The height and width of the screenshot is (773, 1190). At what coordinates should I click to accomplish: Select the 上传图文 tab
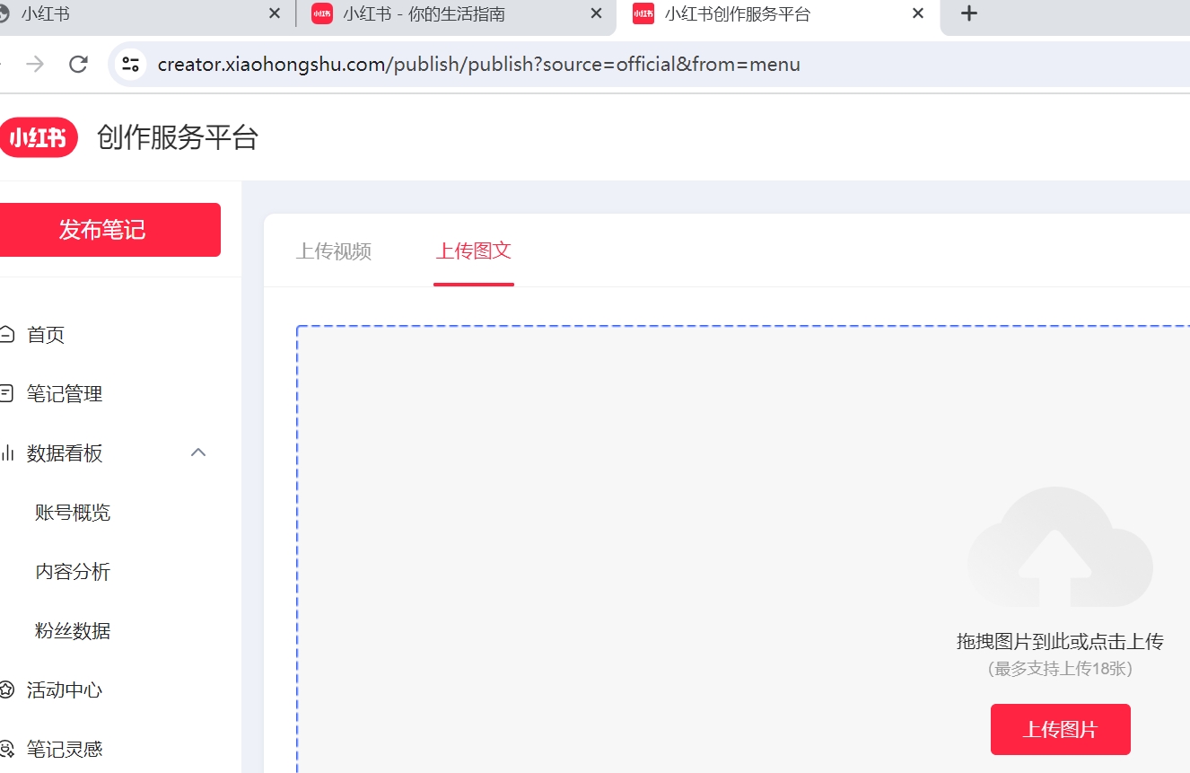click(473, 251)
